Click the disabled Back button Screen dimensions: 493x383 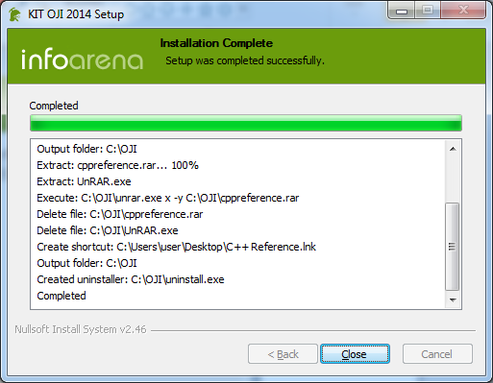tap(283, 354)
